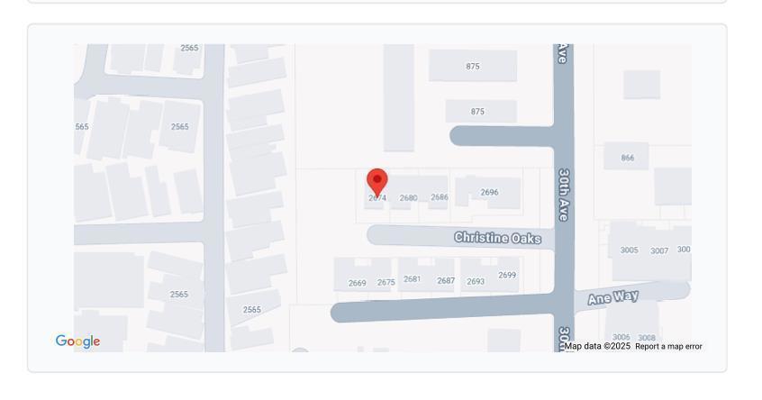Select the upper 875 building
This screenshot has height=400, width=762.
click(472, 66)
